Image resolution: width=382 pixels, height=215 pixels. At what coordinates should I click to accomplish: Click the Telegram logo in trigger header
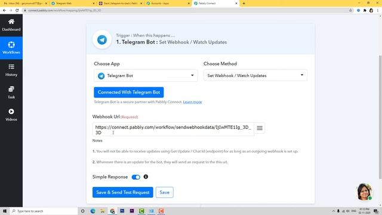pyautogui.click(x=102, y=40)
